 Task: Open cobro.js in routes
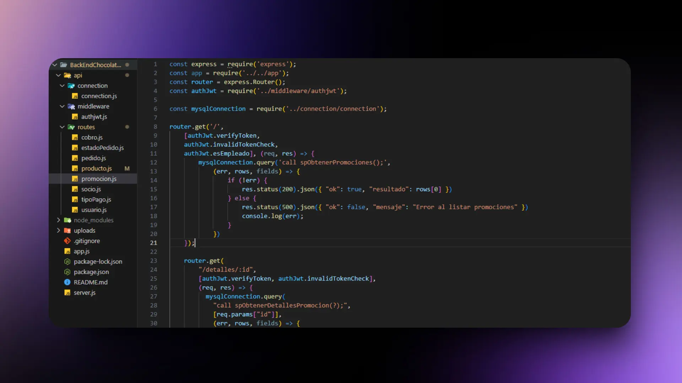[92, 137]
